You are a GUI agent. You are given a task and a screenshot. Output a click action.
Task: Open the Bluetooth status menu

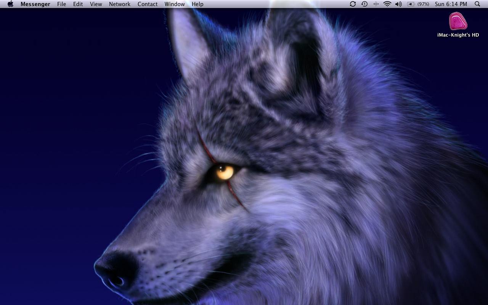376,4
